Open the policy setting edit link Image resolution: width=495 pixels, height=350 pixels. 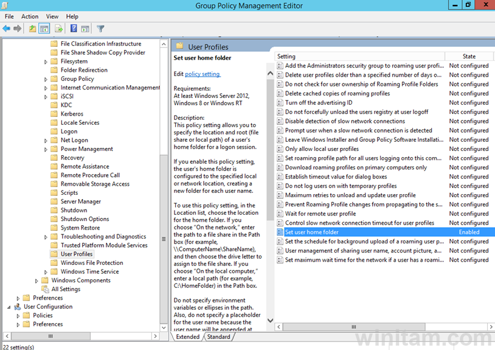point(202,74)
